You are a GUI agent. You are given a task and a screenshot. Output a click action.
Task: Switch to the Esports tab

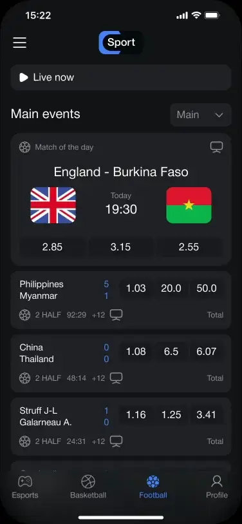[x=25, y=487]
